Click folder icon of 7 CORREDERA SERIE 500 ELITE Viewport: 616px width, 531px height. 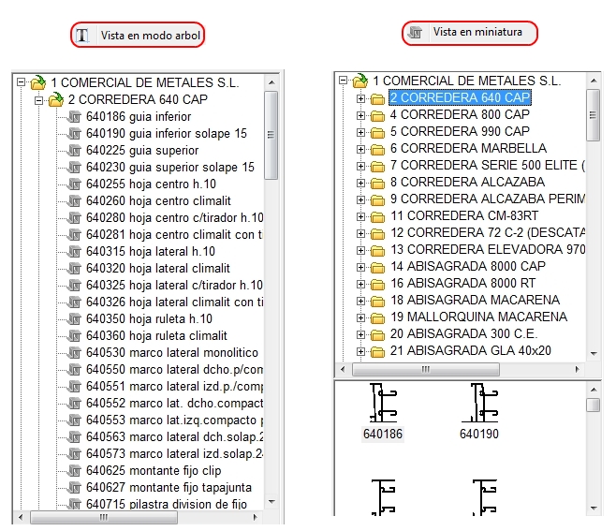377,167
